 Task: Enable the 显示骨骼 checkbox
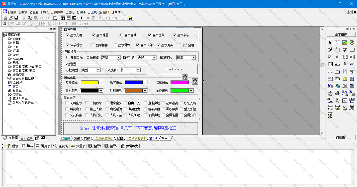116,45
